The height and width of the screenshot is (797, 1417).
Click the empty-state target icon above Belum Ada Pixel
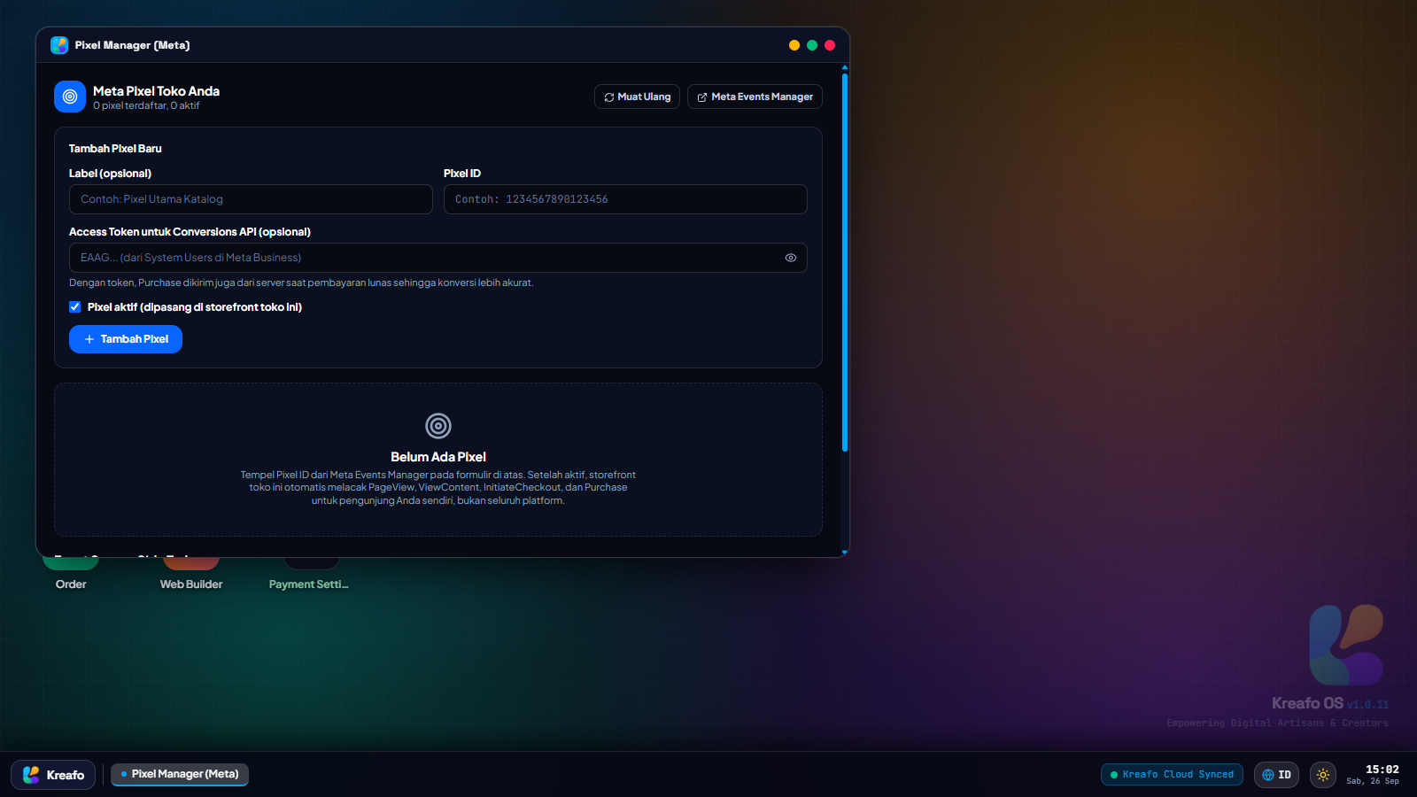coord(438,426)
